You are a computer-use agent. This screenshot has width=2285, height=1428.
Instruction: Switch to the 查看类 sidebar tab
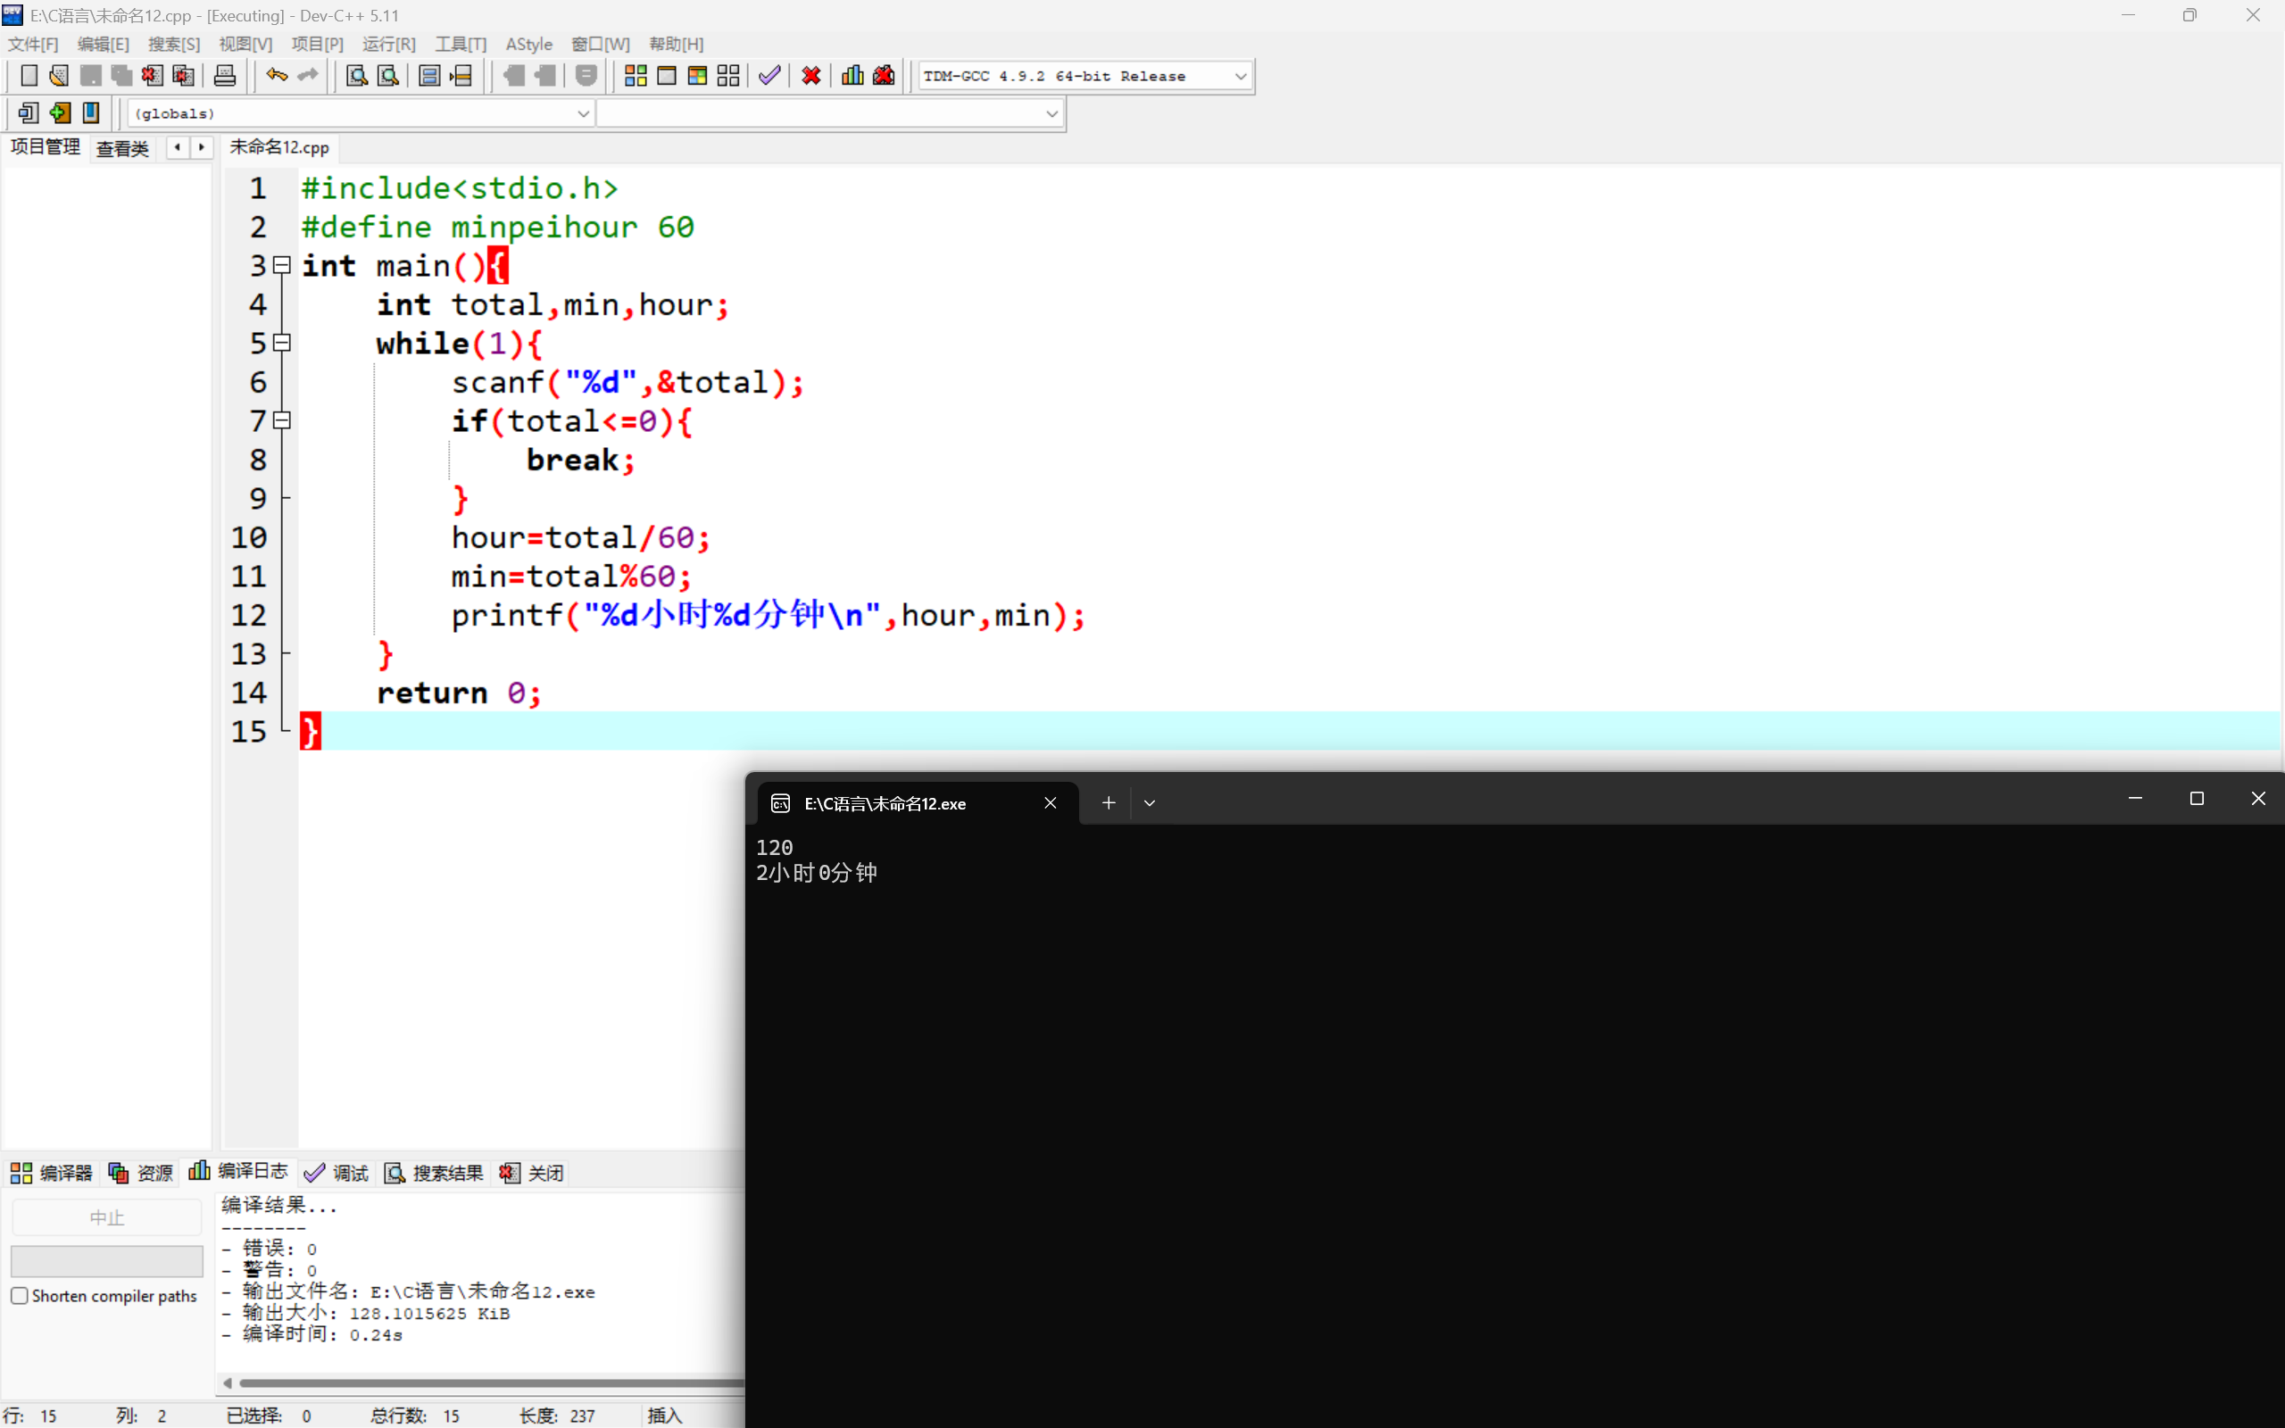[123, 148]
